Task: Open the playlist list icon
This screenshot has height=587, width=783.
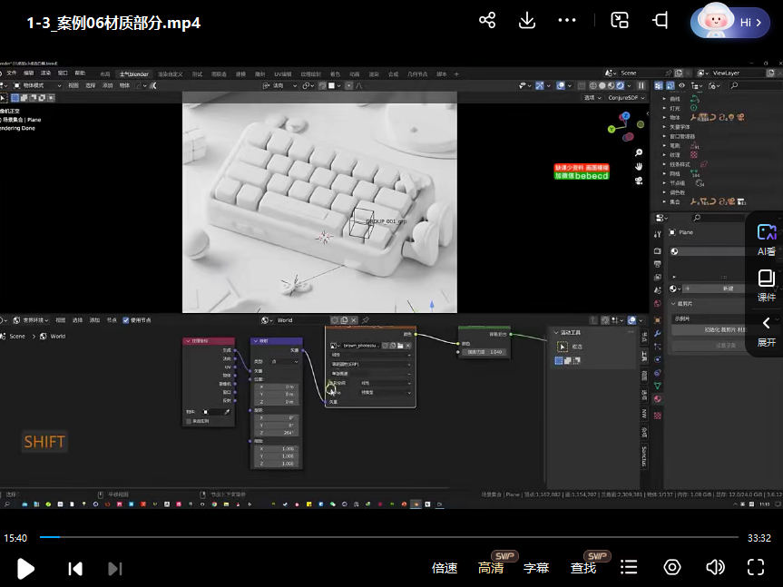Action: pyautogui.click(x=629, y=567)
